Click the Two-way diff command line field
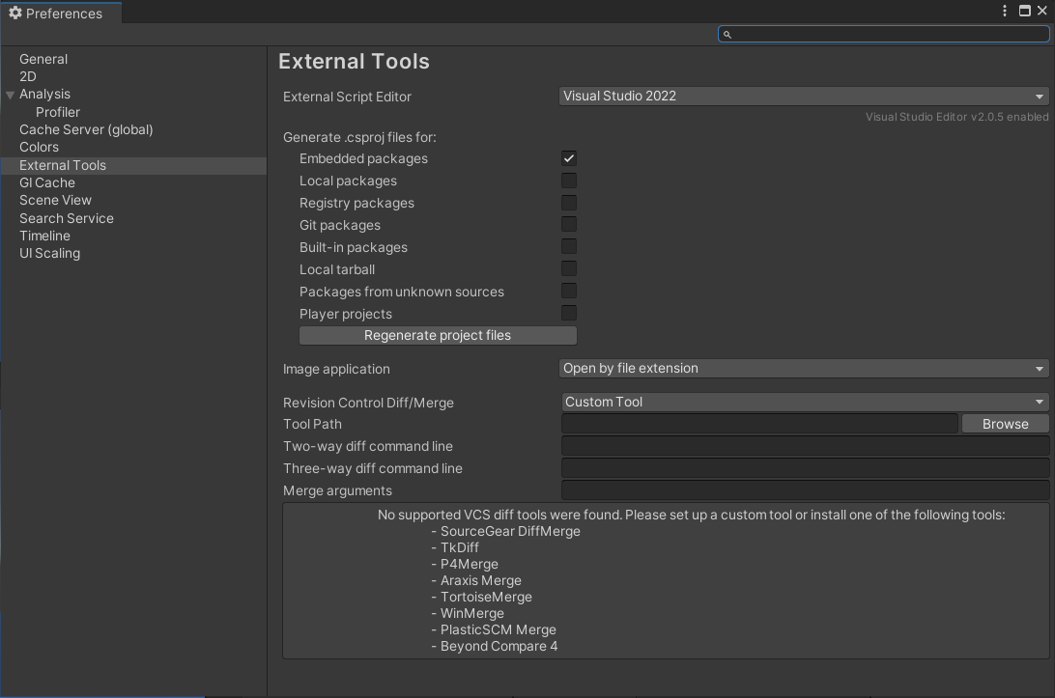 (804, 445)
